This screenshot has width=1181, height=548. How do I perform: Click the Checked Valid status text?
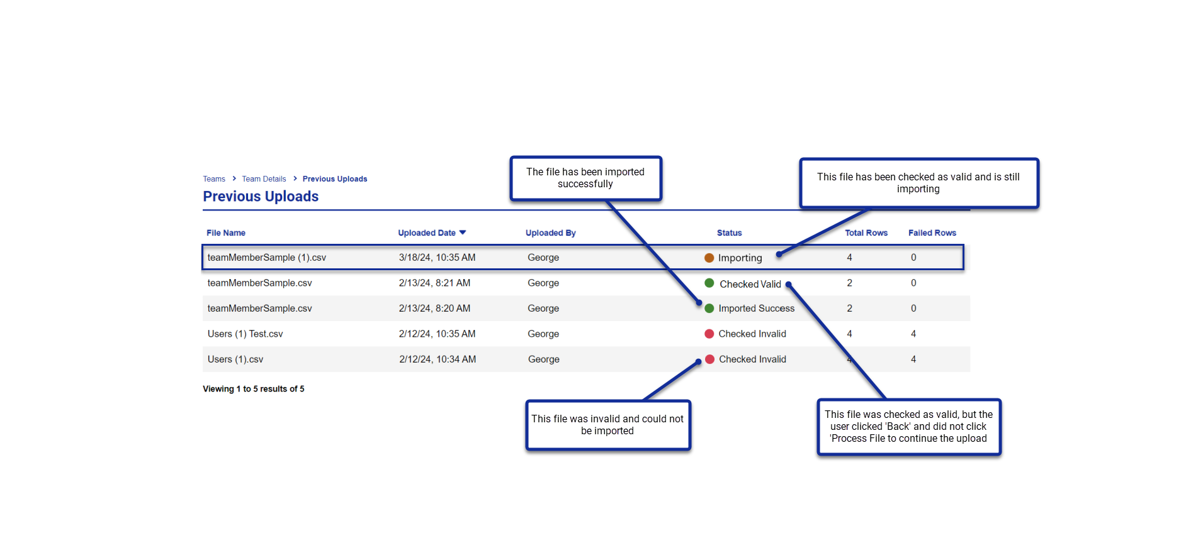(750, 284)
